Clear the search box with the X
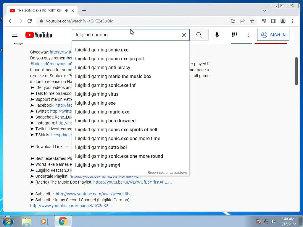The image size is (303, 227). coord(184,35)
